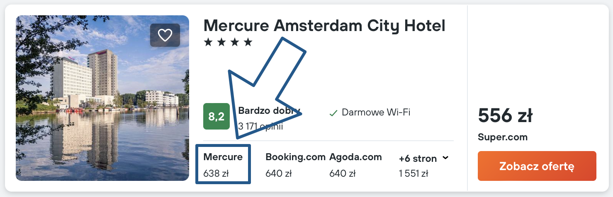Image resolution: width=613 pixels, height=197 pixels.
Task: Select the Booking.com provider offer
Action: [295, 157]
